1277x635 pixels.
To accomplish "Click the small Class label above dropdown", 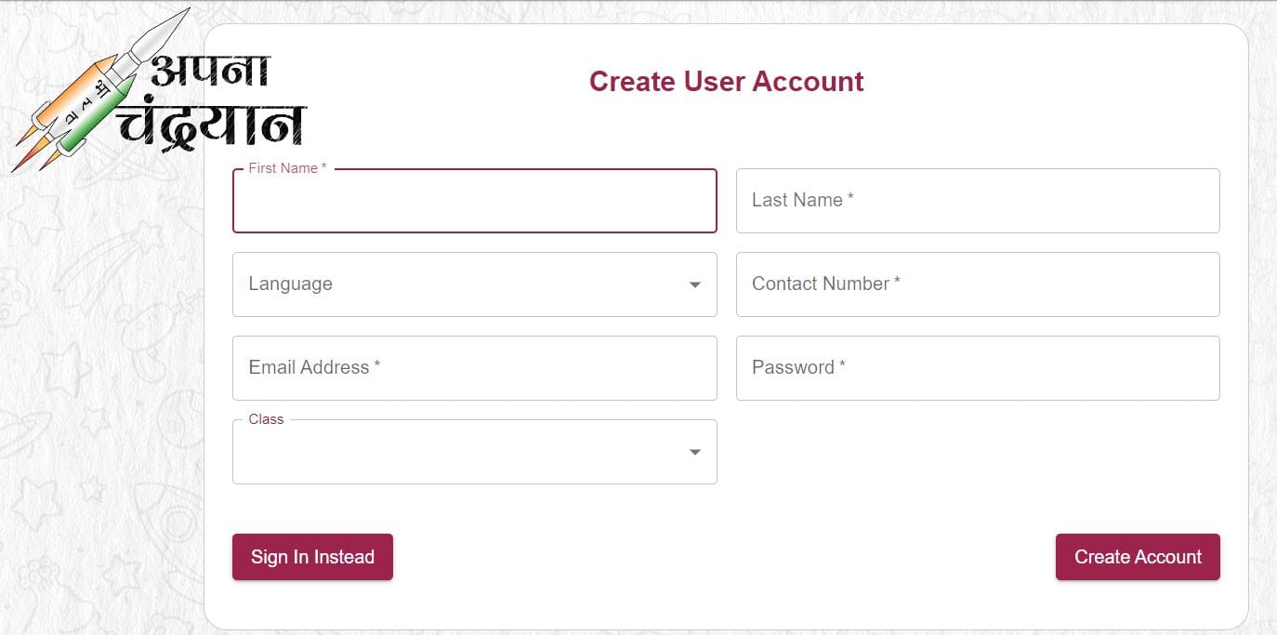I will 266,419.
